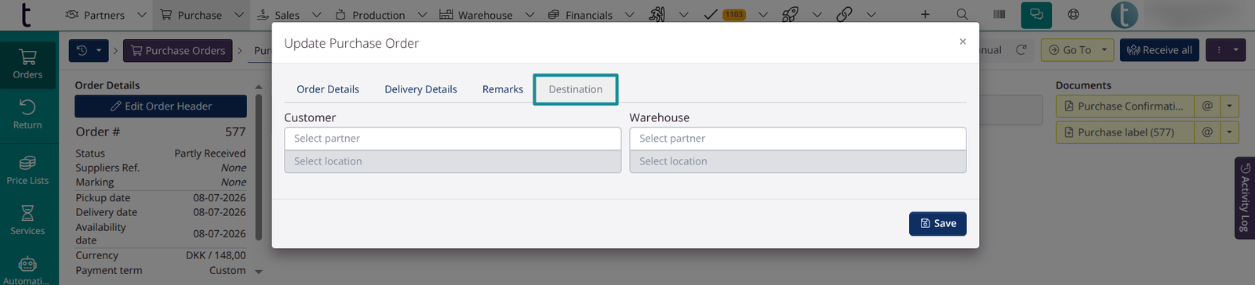1255x285 pixels.
Task: Click the app logo at top left
Action: (26, 15)
